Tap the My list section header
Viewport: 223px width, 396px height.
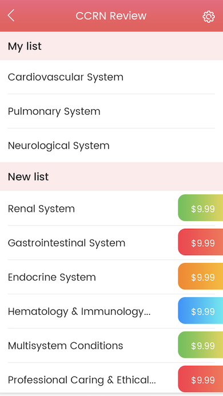pyautogui.click(x=111, y=46)
